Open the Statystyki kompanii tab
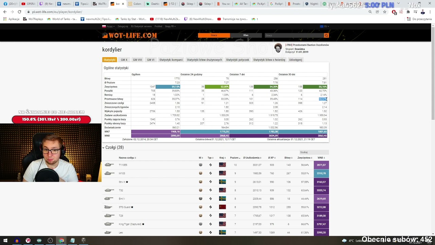This screenshot has height=245, width=435. point(171,60)
